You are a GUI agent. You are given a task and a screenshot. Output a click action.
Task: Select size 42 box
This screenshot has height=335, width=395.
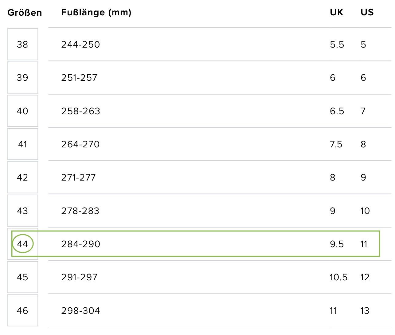[23, 177]
